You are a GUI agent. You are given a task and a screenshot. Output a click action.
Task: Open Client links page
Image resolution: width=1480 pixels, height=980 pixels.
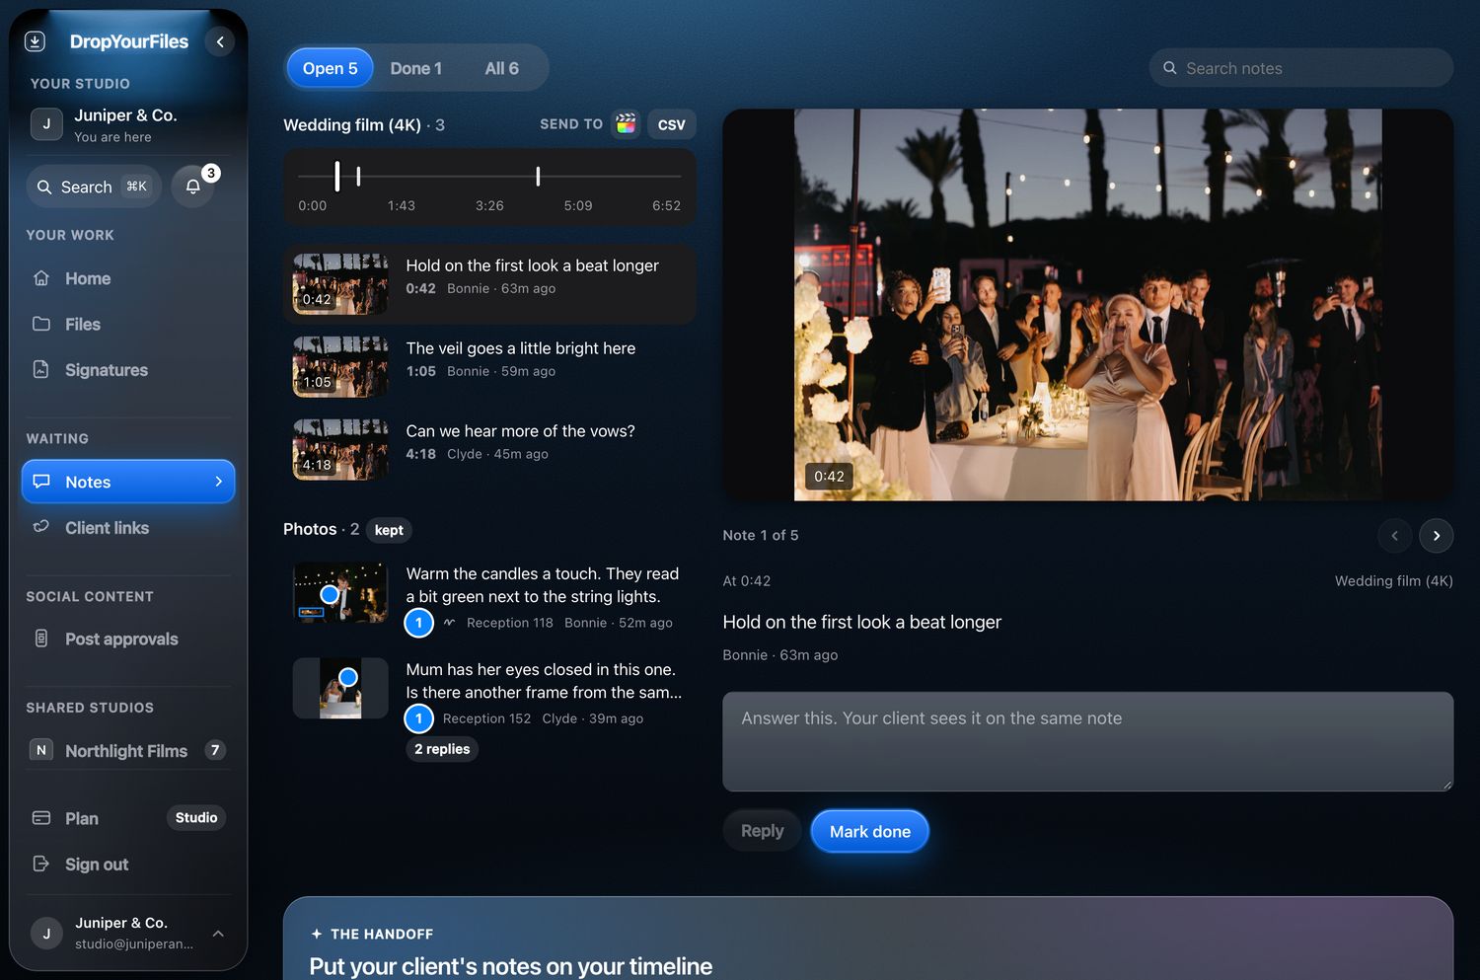pos(128,528)
